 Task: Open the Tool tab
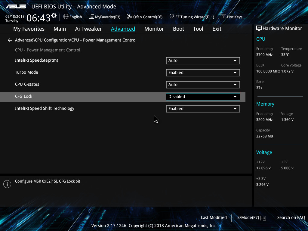point(198,29)
